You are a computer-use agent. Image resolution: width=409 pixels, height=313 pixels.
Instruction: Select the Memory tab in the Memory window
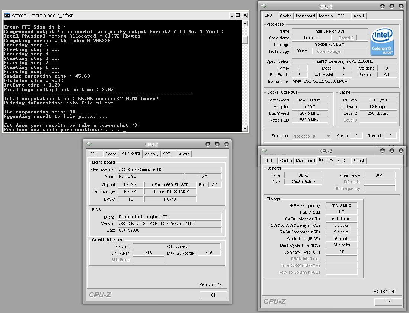(326, 160)
